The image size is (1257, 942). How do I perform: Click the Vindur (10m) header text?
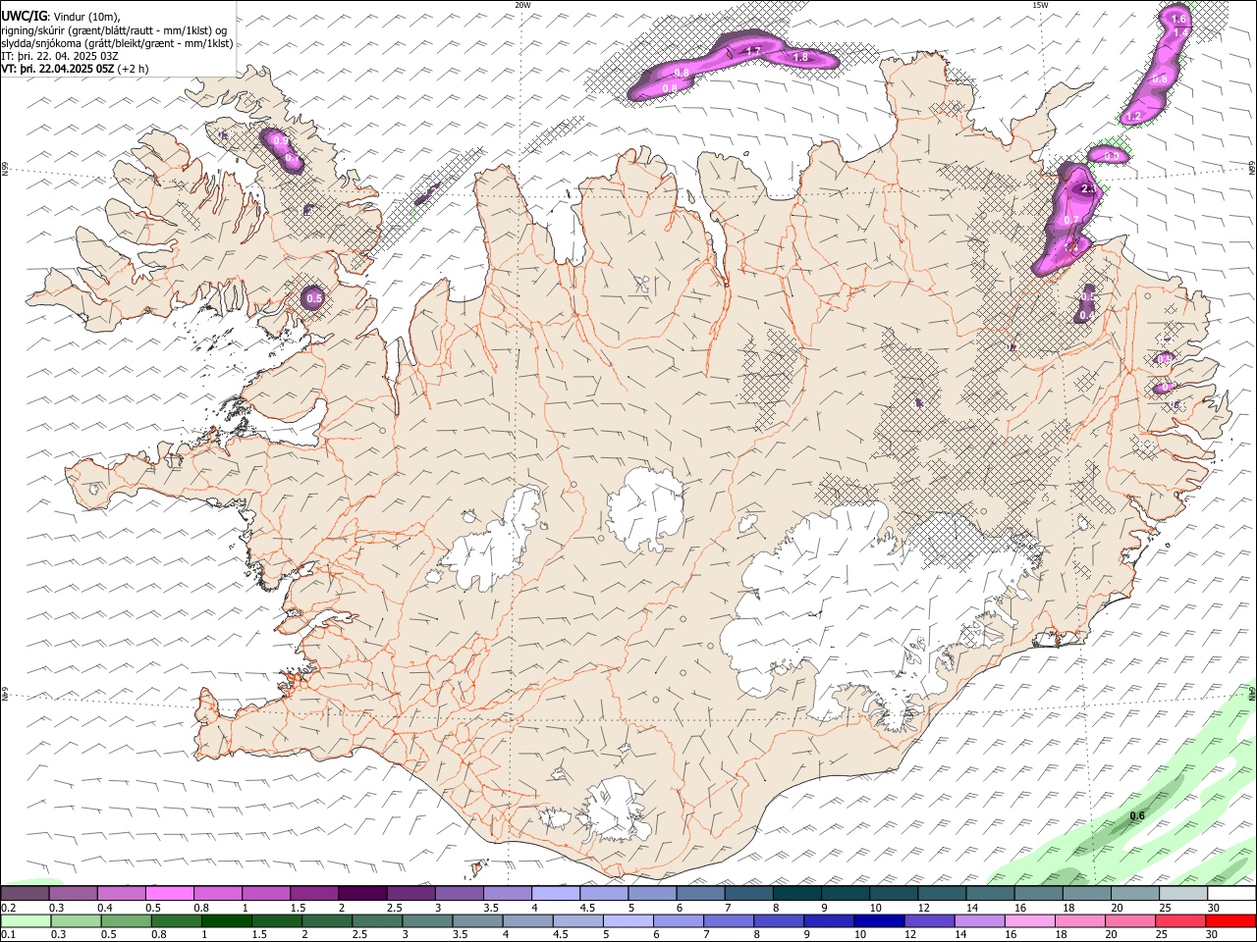(x=86, y=16)
